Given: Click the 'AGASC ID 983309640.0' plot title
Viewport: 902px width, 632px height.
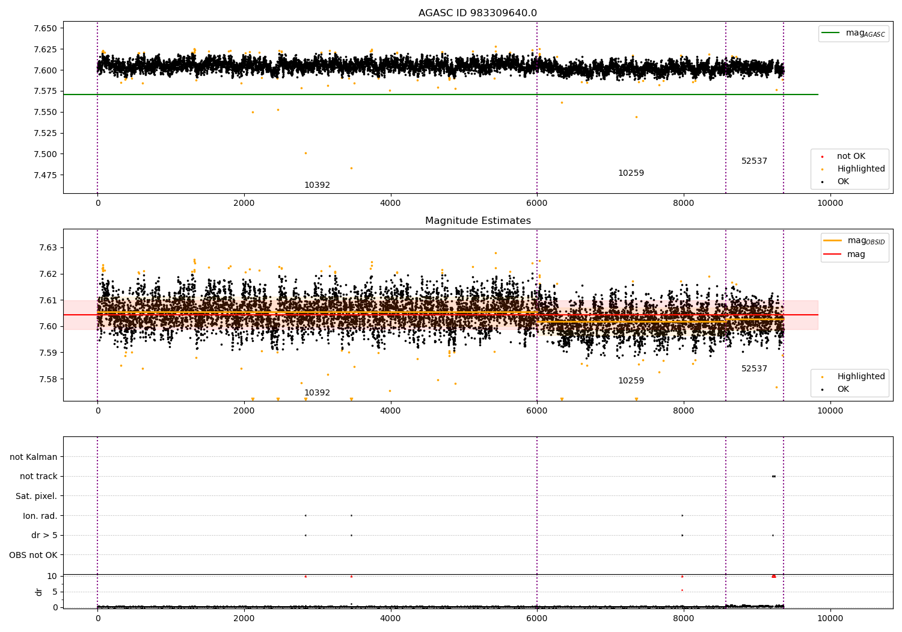Looking at the screenshot, I should 477,13.
